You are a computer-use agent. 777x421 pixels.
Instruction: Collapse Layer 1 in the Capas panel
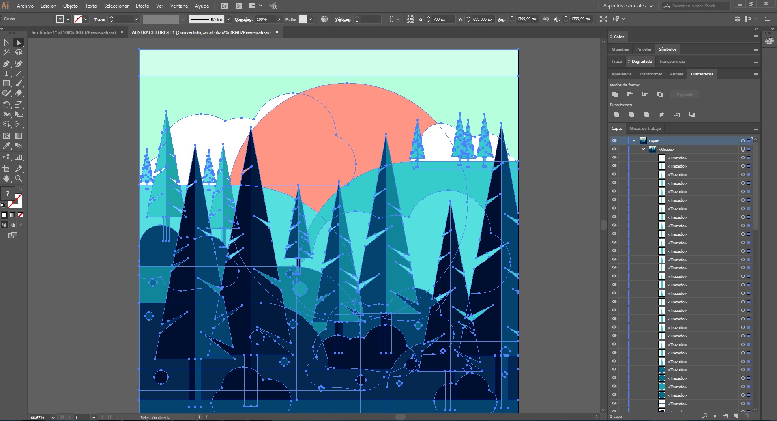[633, 140]
